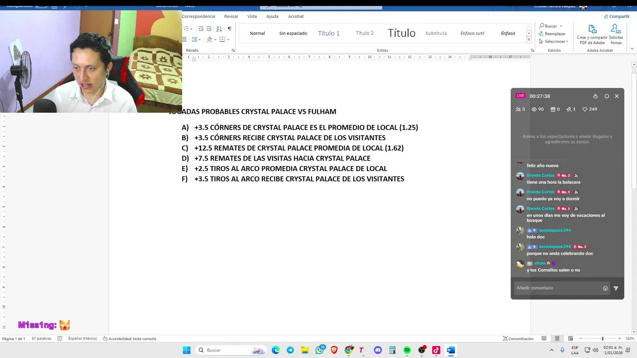Apply the large Título style
The height and width of the screenshot is (358, 637).
(x=402, y=33)
